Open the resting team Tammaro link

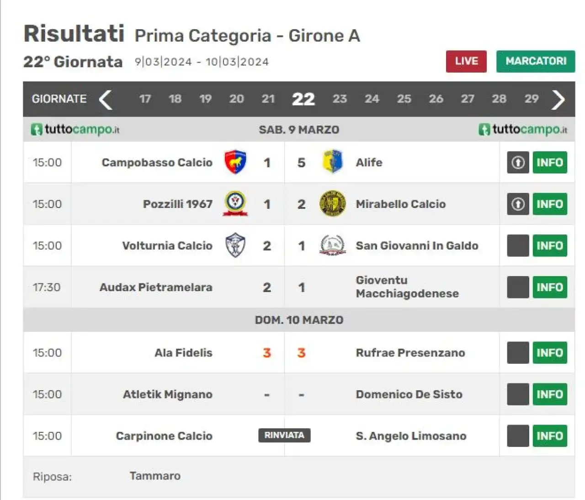[155, 476]
